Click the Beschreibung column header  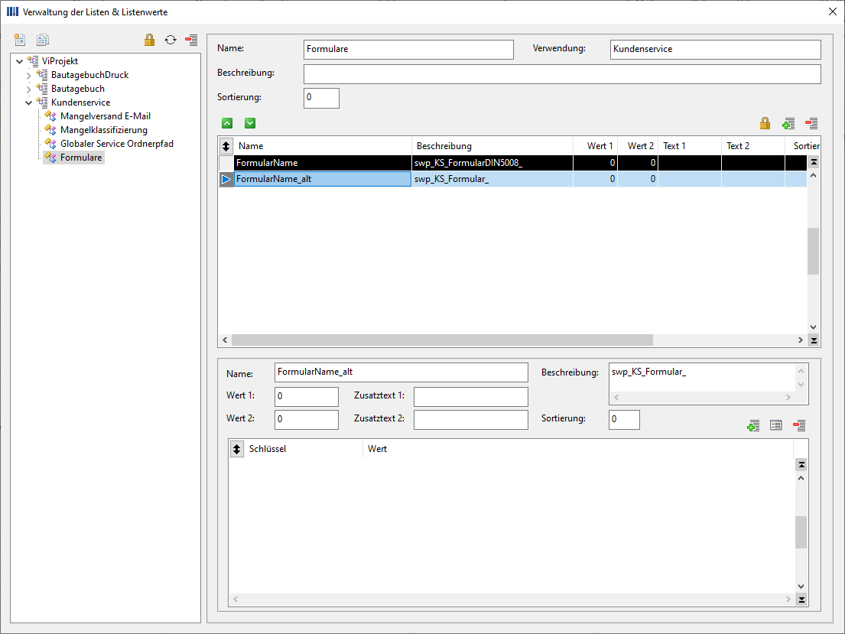point(492,145)
